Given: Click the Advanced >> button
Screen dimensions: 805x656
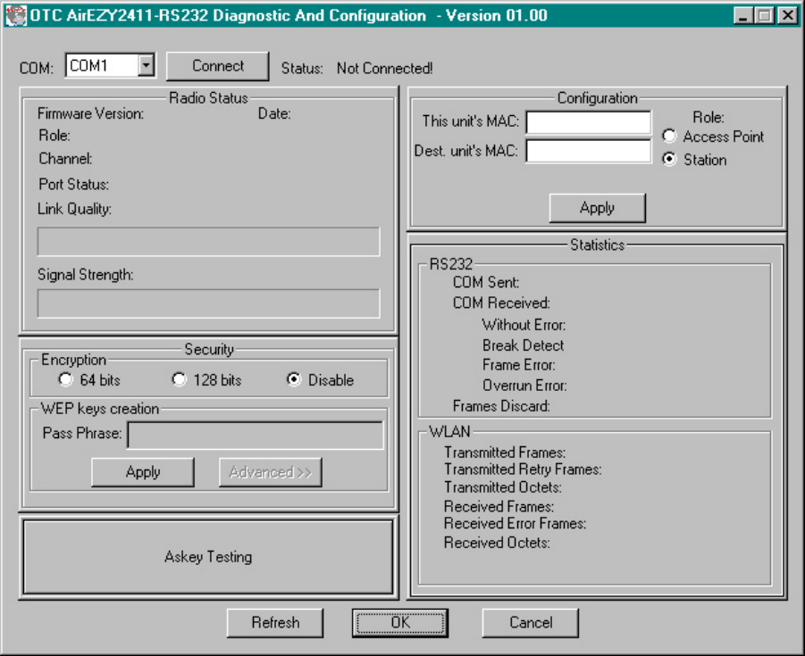Looking at the screenshot, I should [270, 472].
